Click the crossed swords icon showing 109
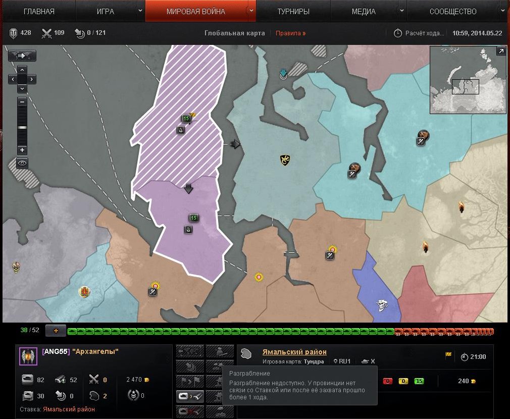This screenshot has width=510, height=419. point(46,33)
